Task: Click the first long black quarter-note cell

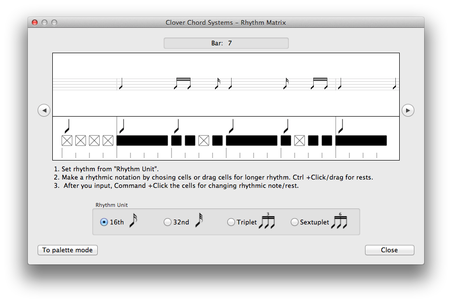Action: click(142, 141)
